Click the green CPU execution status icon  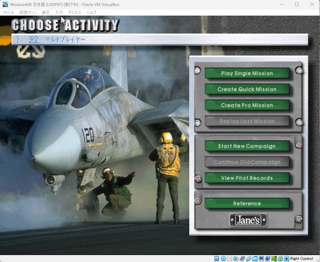tap(274, 258)
